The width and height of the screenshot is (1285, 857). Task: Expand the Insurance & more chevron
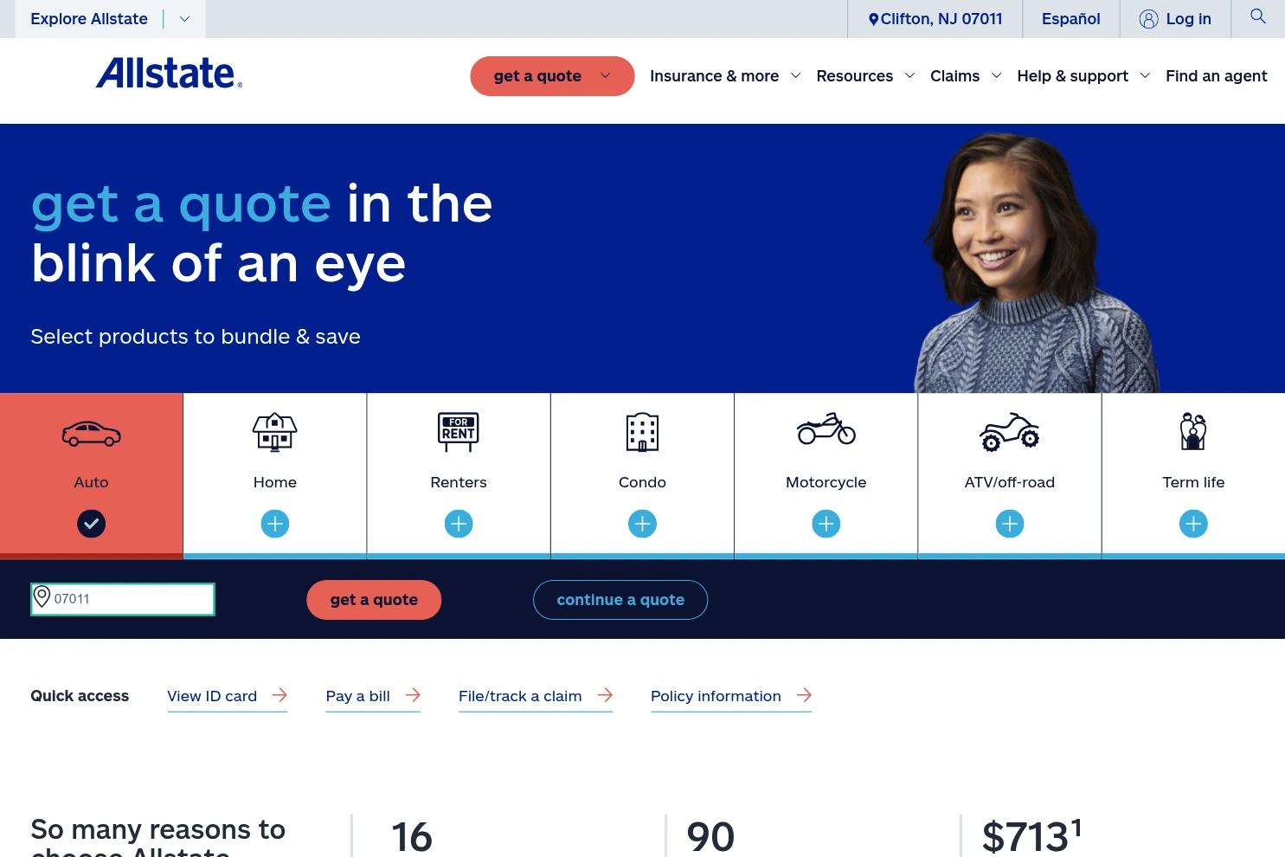796,75
